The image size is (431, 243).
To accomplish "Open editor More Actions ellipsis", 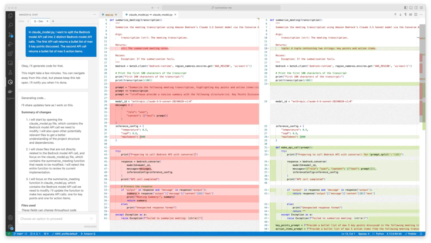I will click(421, 15).
